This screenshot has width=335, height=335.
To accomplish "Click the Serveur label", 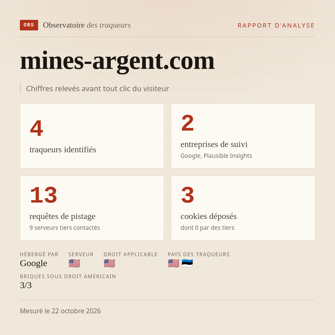I will pyautogui.click(x=81, y=254).
